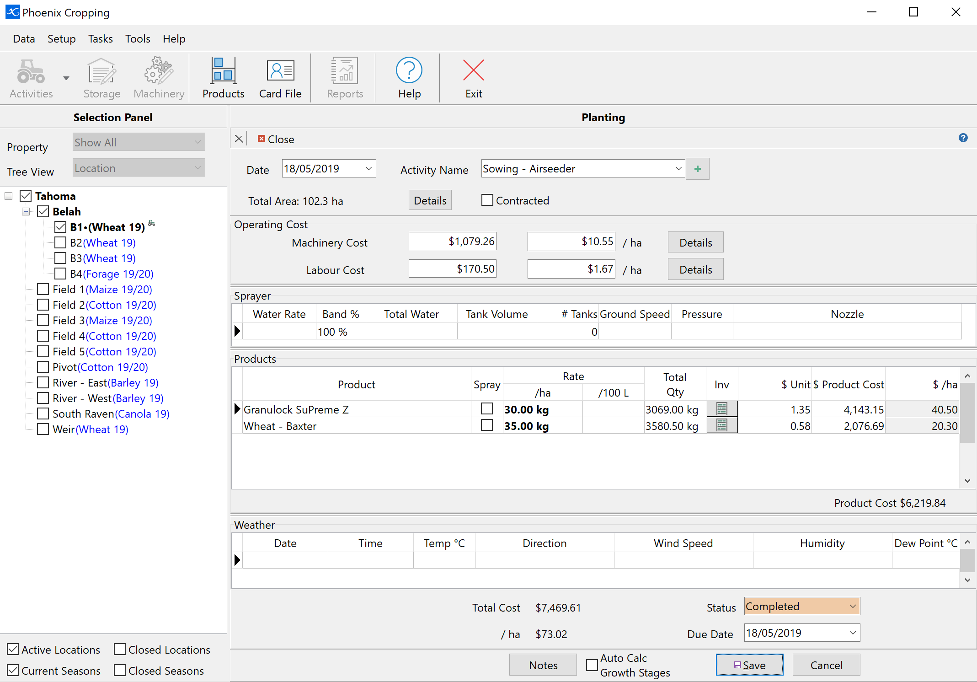Click Details button next to Total Area

[430, 200]
